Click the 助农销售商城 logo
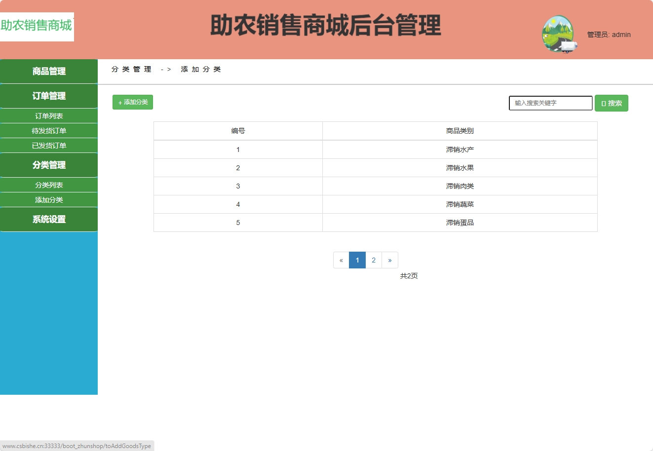The image size is (653, 451). pyautogui.click(x=37, y=27)
